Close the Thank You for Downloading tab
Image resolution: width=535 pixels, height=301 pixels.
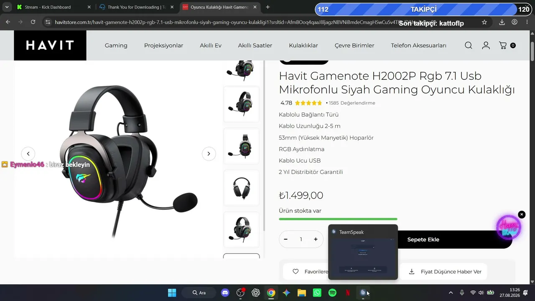tap(172, 7)
